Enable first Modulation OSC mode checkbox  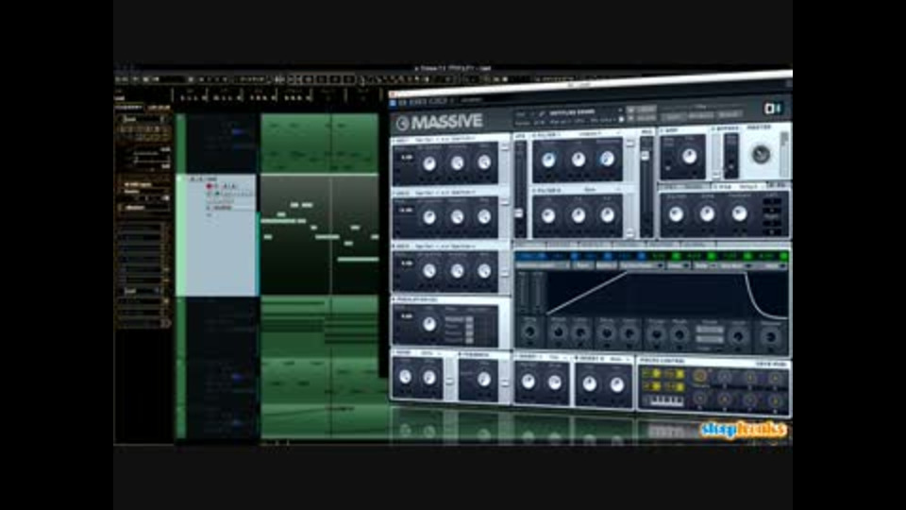click(x=469, y=318)
